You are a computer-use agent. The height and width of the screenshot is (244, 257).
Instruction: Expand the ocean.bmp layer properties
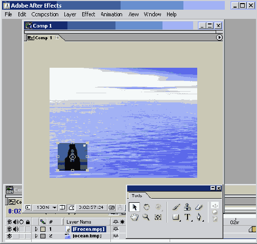36,236
